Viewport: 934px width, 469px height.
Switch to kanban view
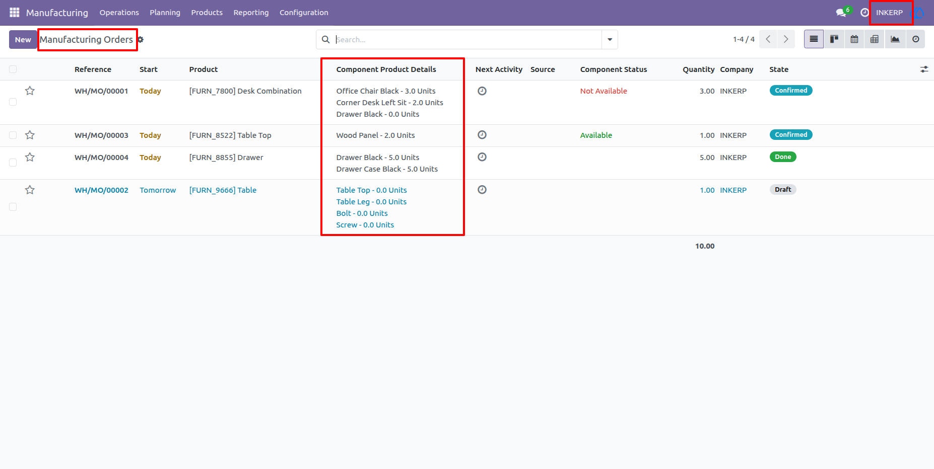pyautogui.click(x=834, y=39)
